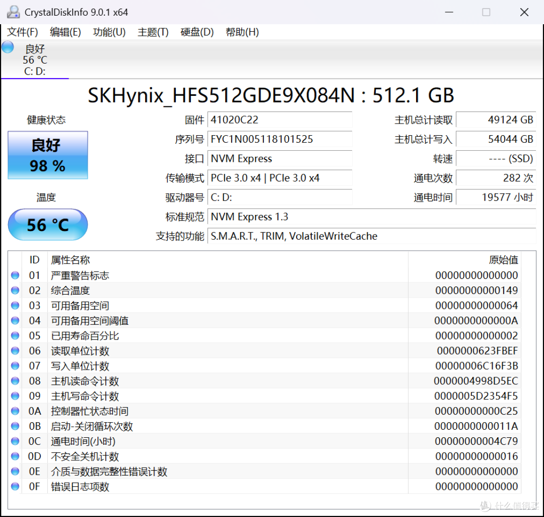The width and height of the screenshot is (544, 517).
Task: Click status orb for 0D 不安全关机计数
Action: tap(15, 456)
